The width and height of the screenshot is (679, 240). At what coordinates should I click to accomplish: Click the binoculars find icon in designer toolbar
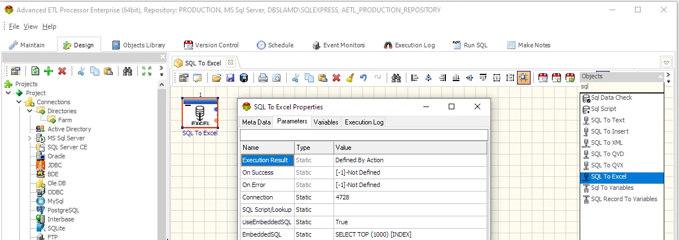(396, 78)
